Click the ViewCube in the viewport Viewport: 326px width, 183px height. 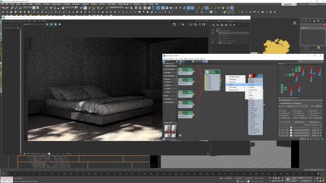point(294,23)
